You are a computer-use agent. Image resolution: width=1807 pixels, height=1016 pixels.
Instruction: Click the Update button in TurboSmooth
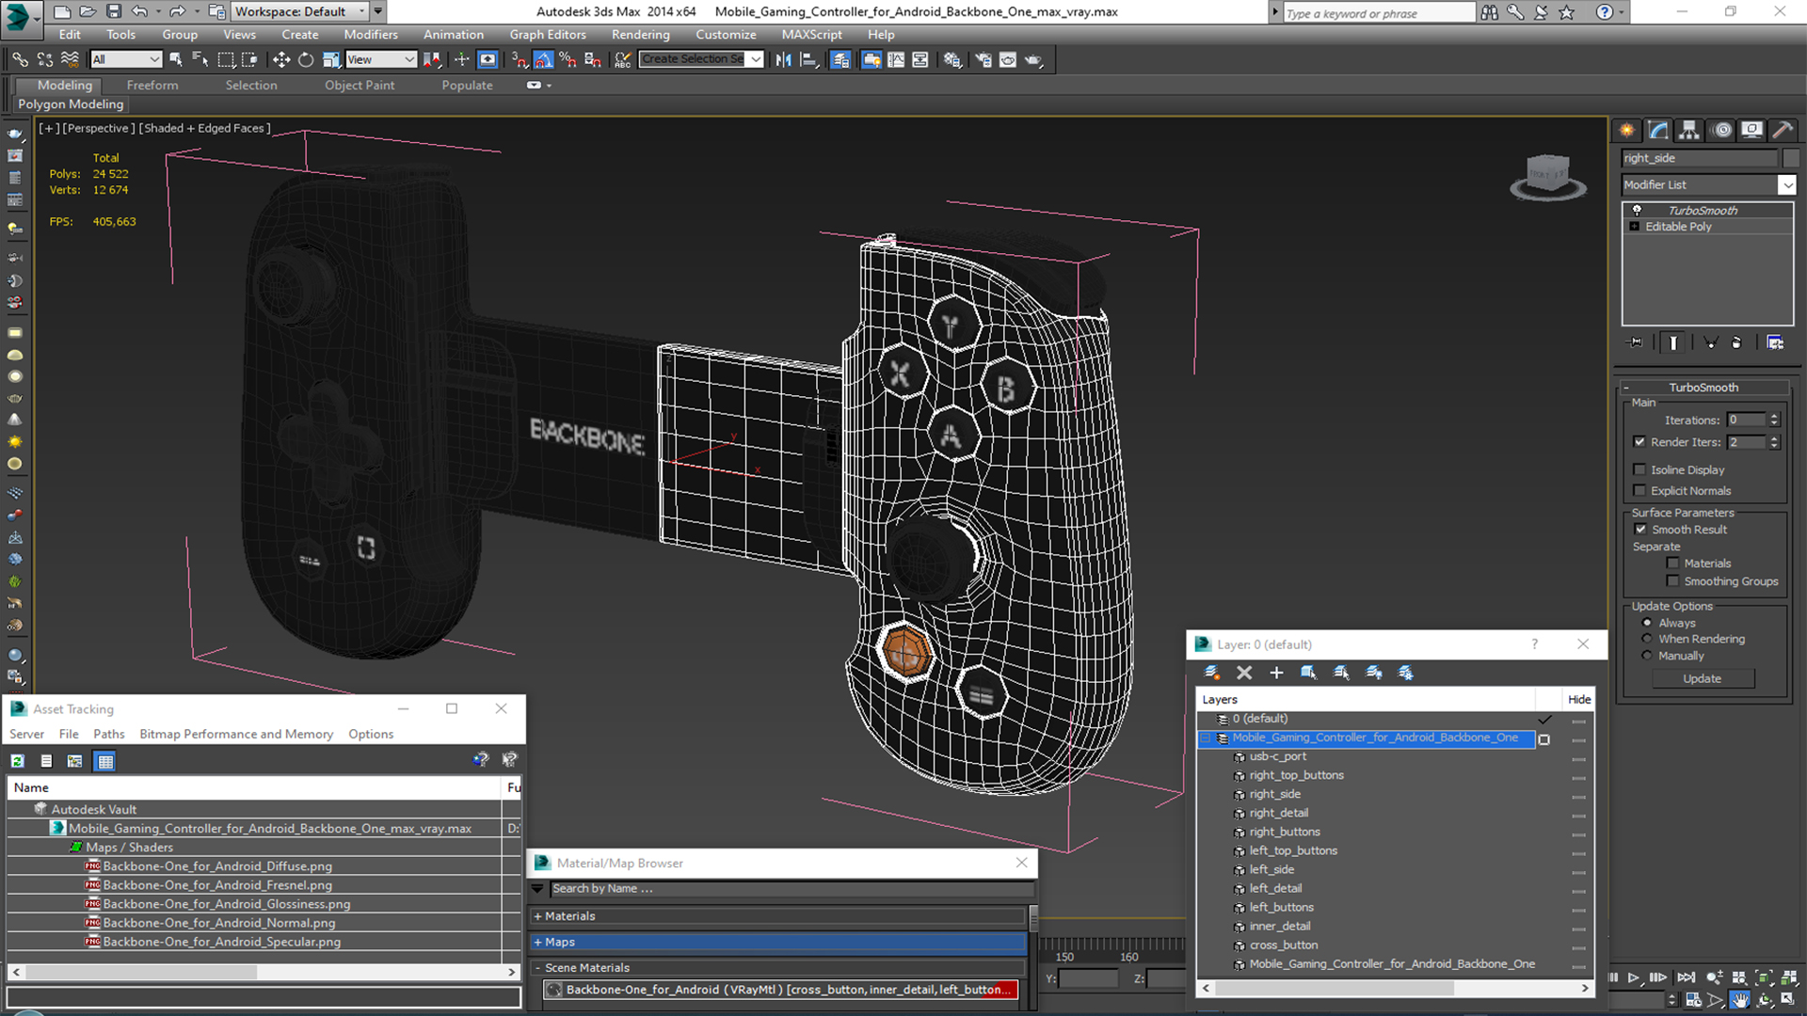tap(1702, 678)
